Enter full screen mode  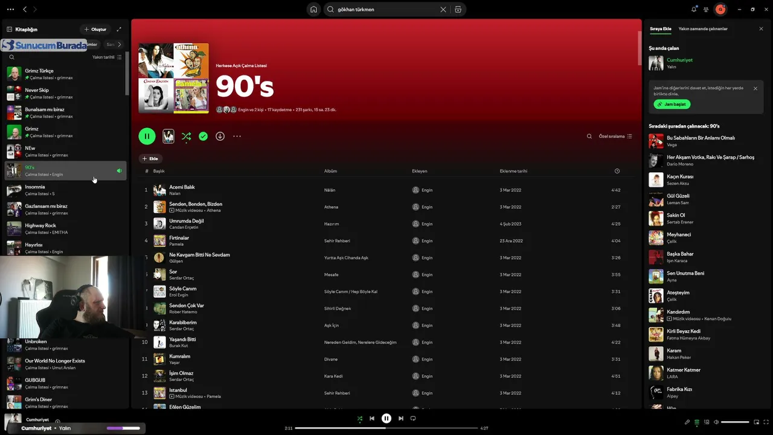pos(766,422)
